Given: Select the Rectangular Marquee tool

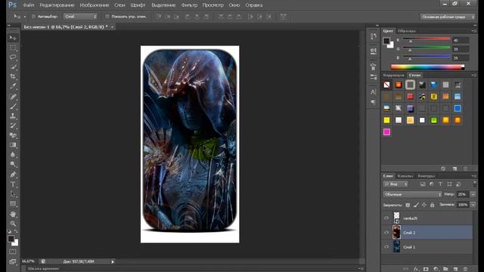Looking at the screenshot, I should click(13, 48).
